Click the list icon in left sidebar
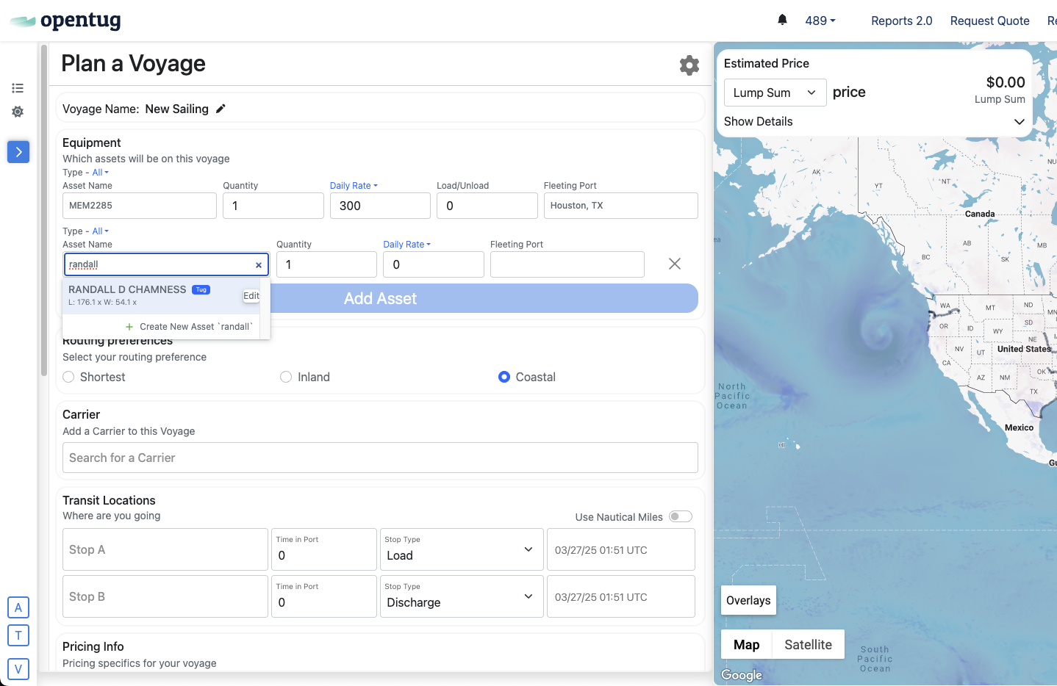Image resolution: width=1057 pixels, height=686 pixels. pos(18,88)
